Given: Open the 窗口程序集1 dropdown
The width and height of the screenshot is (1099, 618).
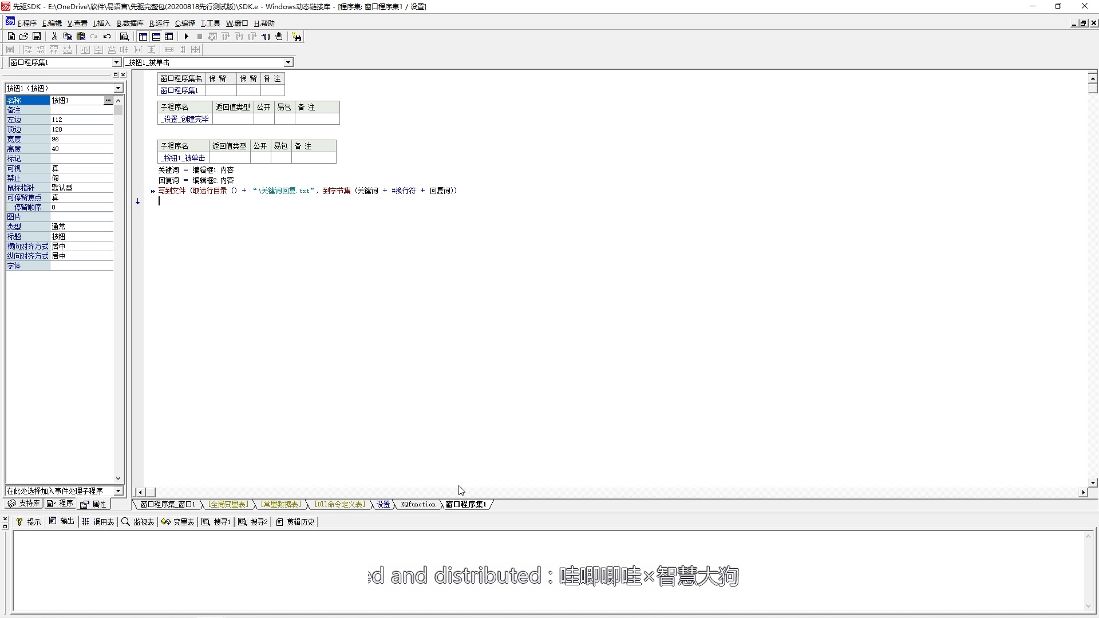Looking at the screenshot, I should [116, 62].
